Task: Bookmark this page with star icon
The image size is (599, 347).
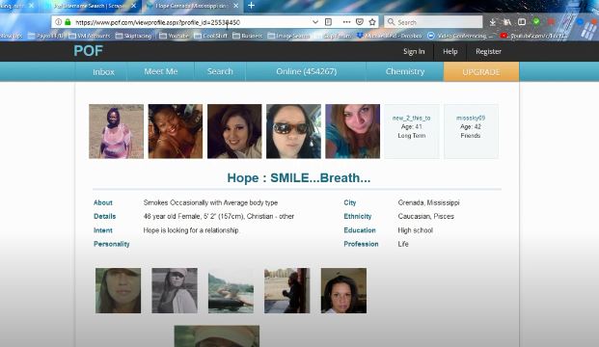Action: (x=372, y=22)
